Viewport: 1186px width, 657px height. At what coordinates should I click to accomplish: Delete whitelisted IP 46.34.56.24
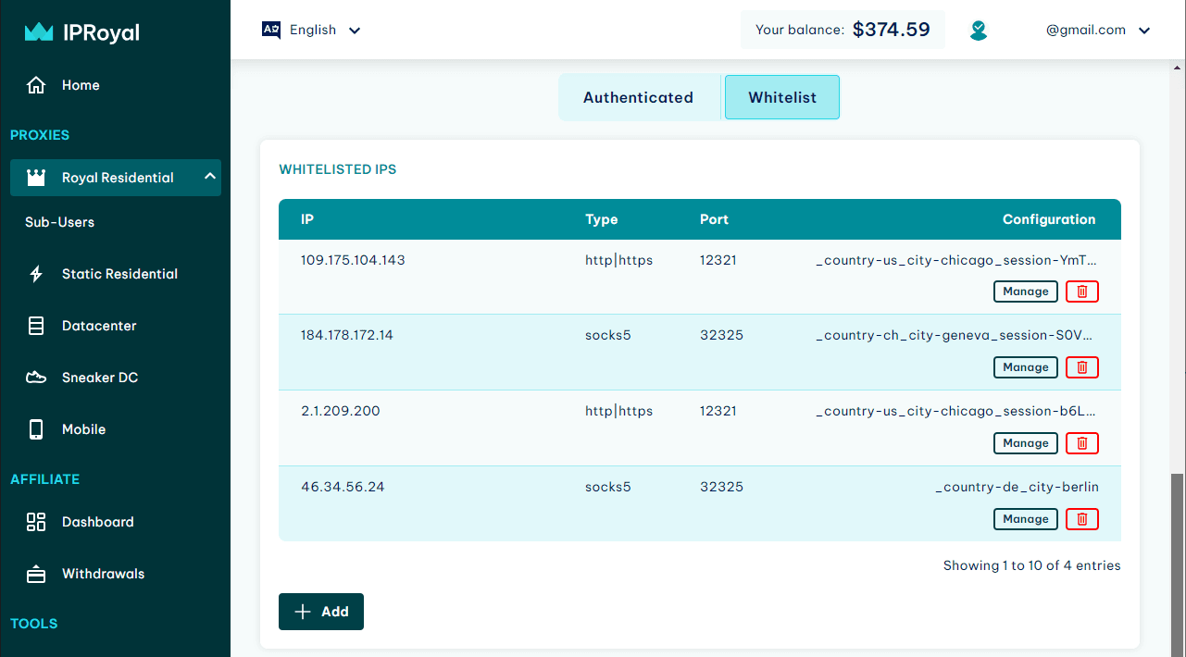click(1082, 519)
